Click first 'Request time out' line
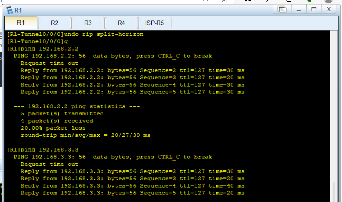The height and width of the screenshot is (202, 342). coord(50,63)
